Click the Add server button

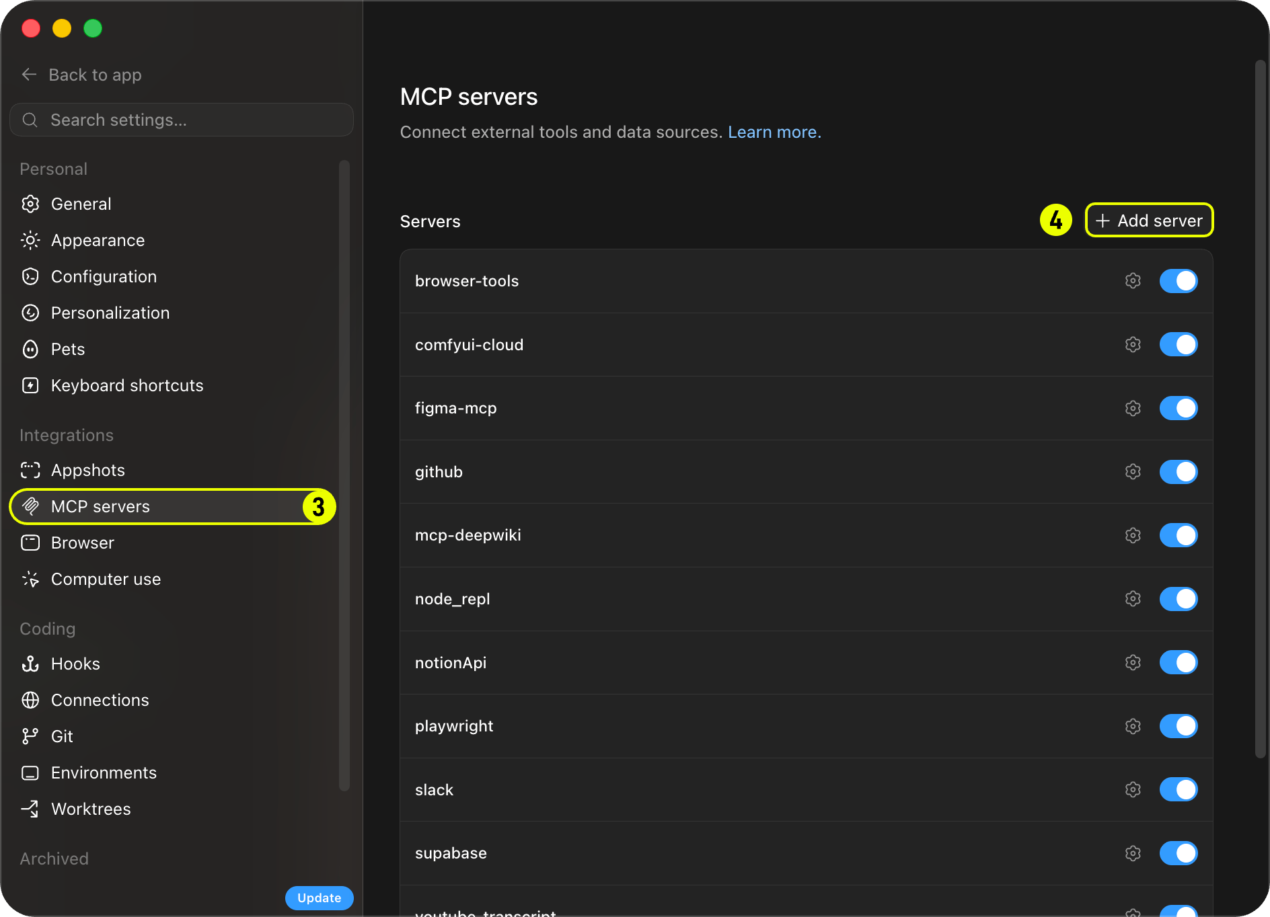coord(1149,221)
